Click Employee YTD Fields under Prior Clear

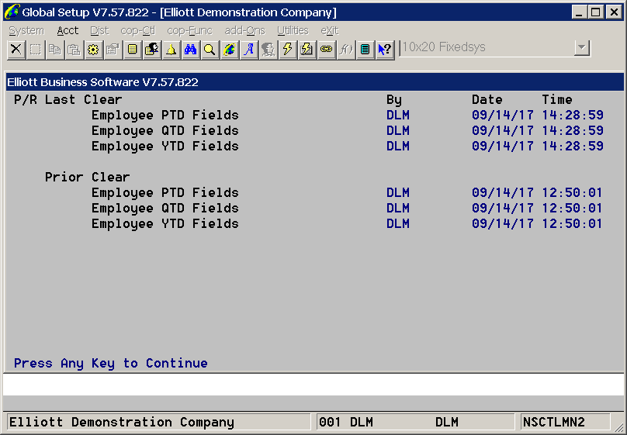pos(165,223)
